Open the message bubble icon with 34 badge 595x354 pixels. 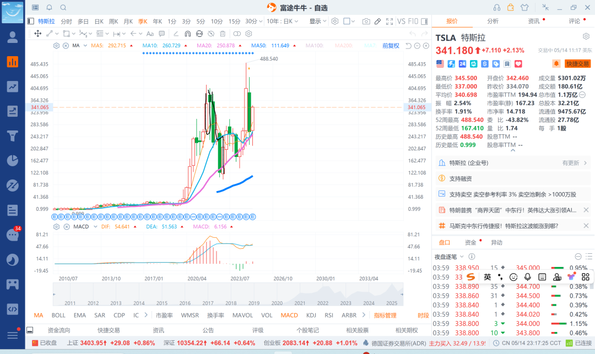[13, 235]
